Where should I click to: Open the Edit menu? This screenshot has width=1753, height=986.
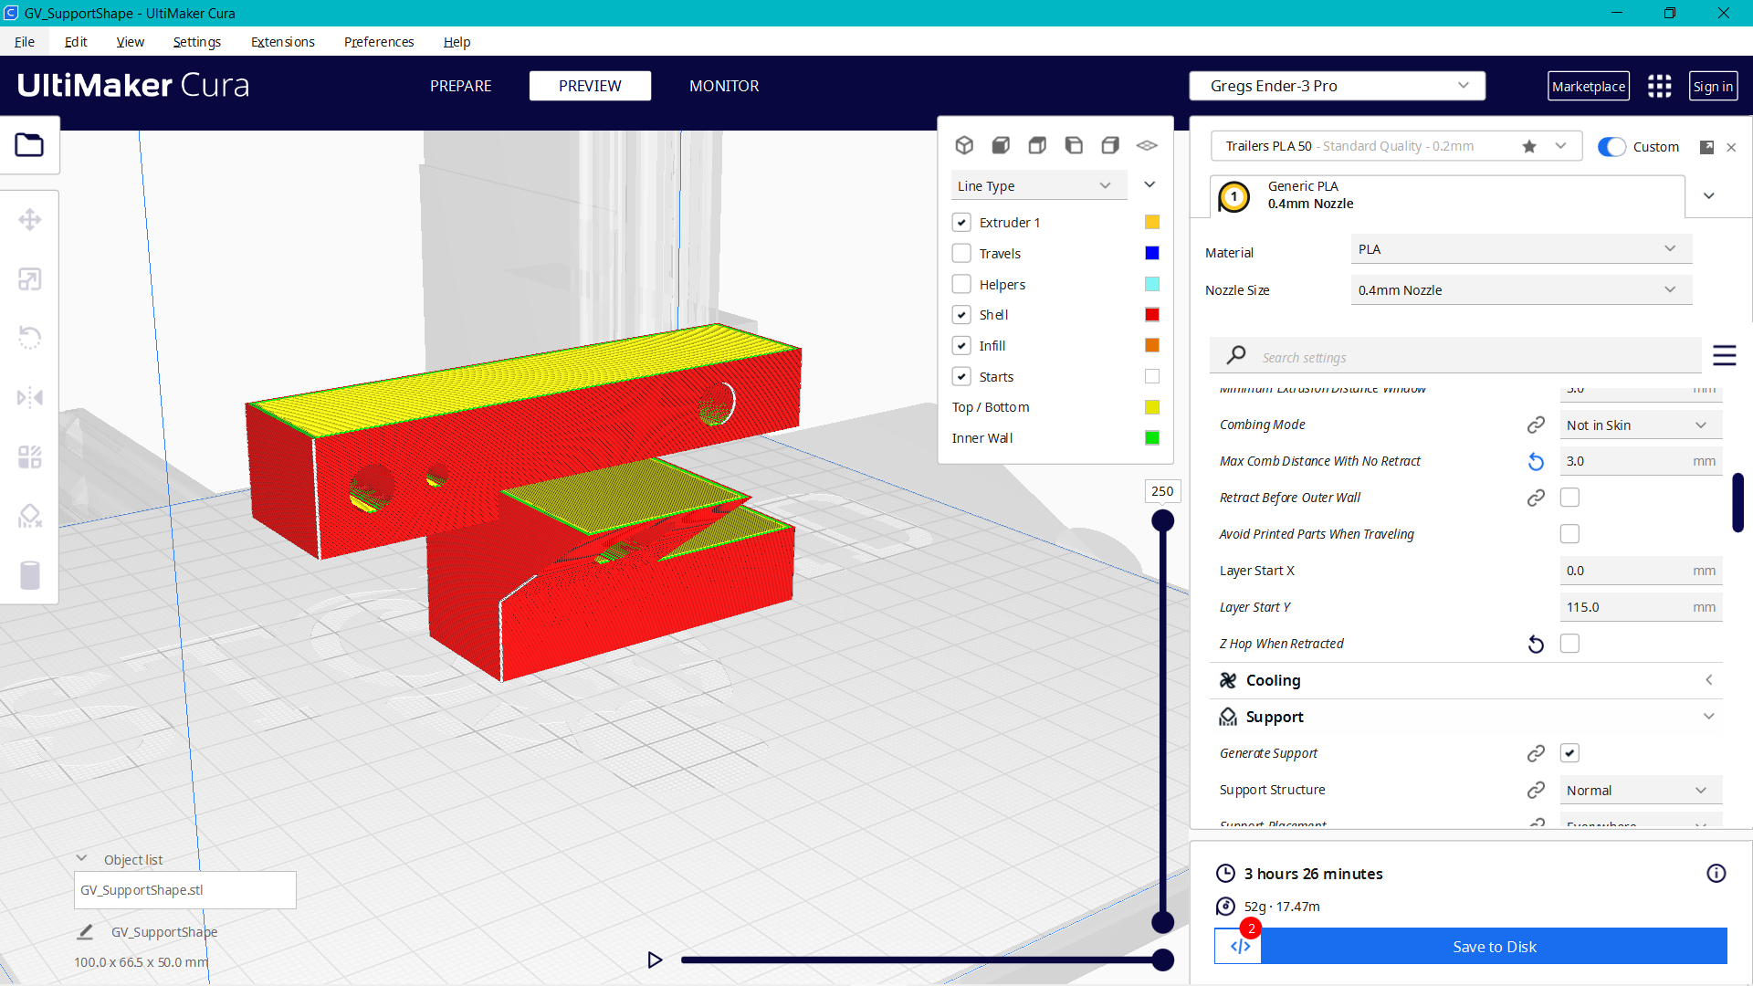[x=76, y=42]
